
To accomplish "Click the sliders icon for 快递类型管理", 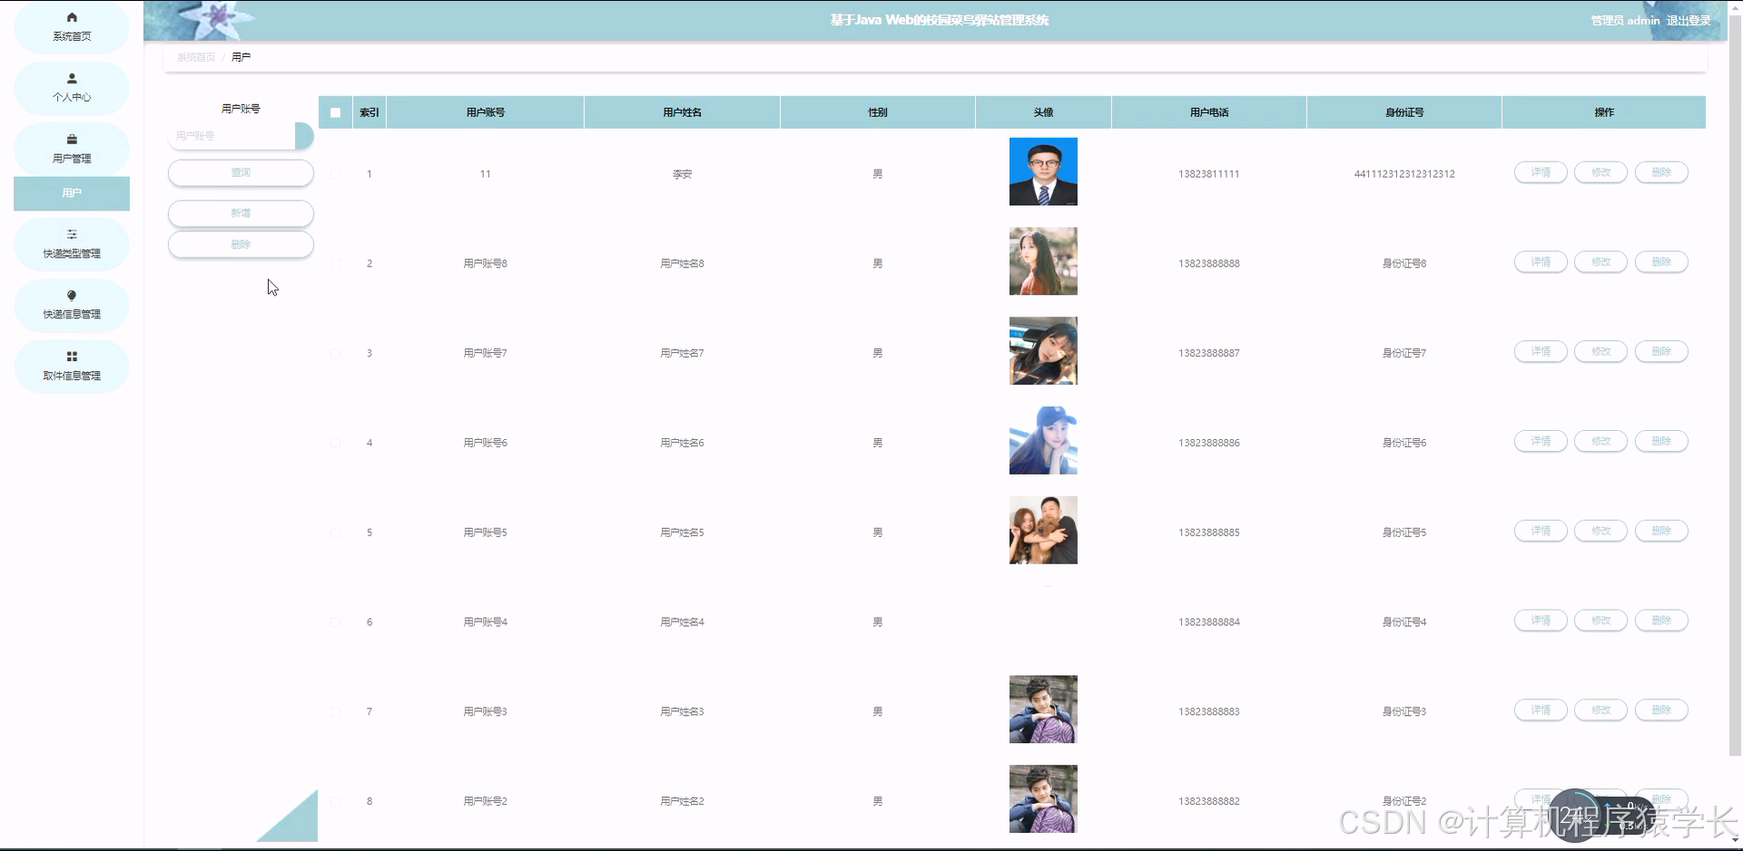I will tap(72, 234).
